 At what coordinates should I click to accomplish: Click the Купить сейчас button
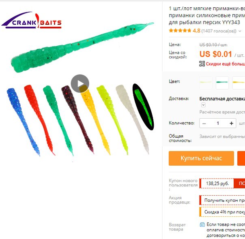201,158
